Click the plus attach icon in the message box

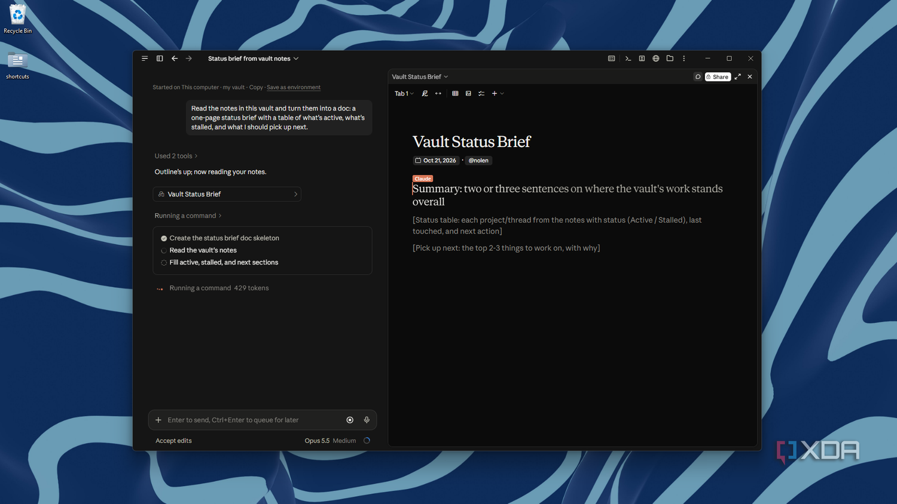158,420
